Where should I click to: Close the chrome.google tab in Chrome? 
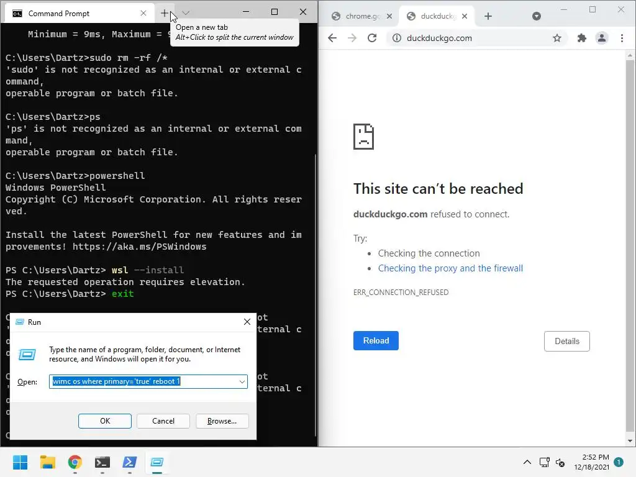point(389,16)
